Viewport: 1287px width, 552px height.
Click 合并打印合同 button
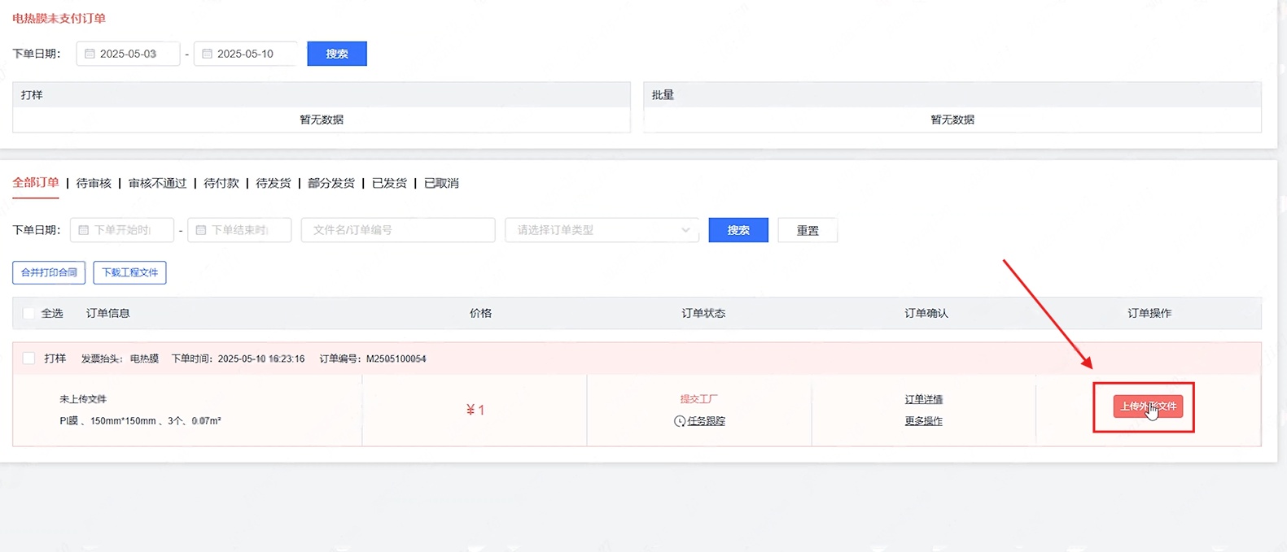coord(49,272)
